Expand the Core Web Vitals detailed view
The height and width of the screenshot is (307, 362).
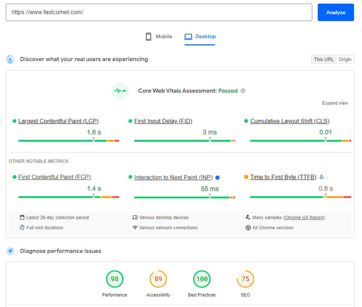(x=335, y=103)
